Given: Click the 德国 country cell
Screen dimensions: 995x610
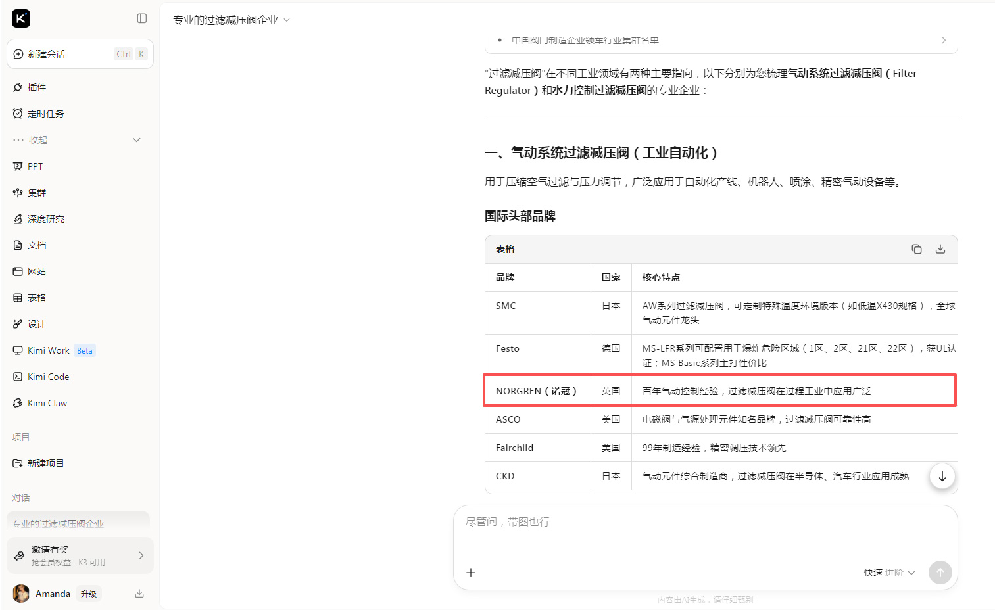Looking at the screenshot, I should (x=611, y=356).
